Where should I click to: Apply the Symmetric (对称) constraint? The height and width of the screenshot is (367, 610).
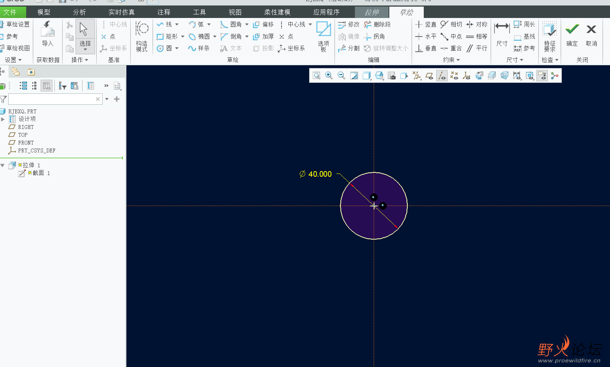[477, 24]
